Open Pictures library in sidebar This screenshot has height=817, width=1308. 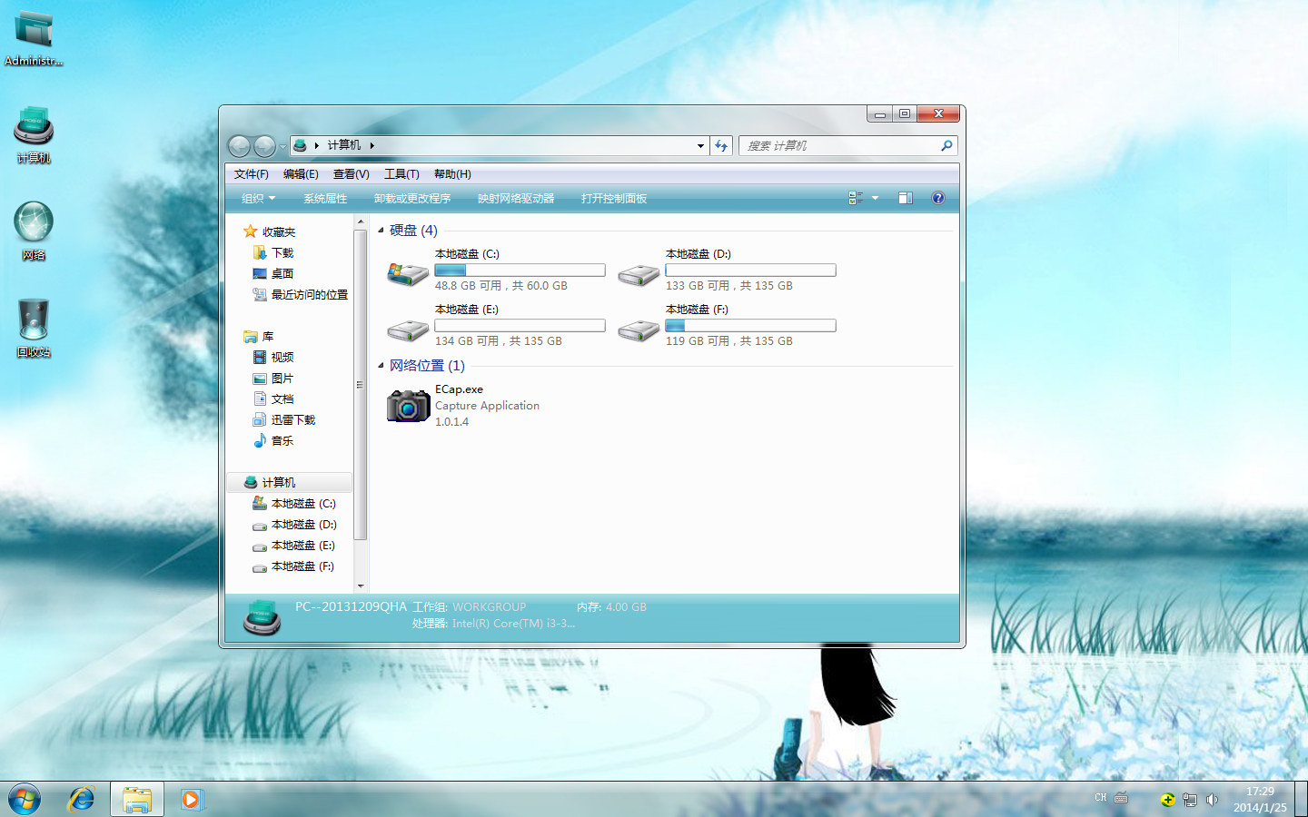pos(273,378)
